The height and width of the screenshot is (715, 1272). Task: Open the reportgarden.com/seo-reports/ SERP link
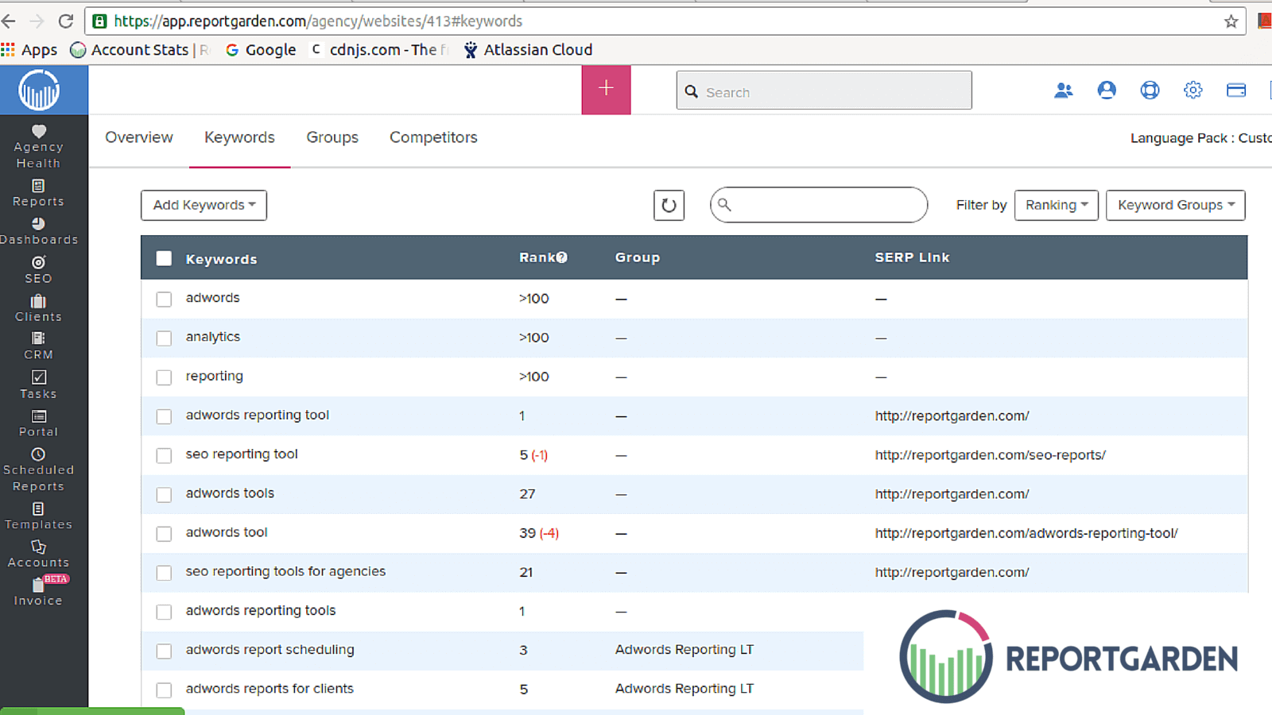coord(990,455)
